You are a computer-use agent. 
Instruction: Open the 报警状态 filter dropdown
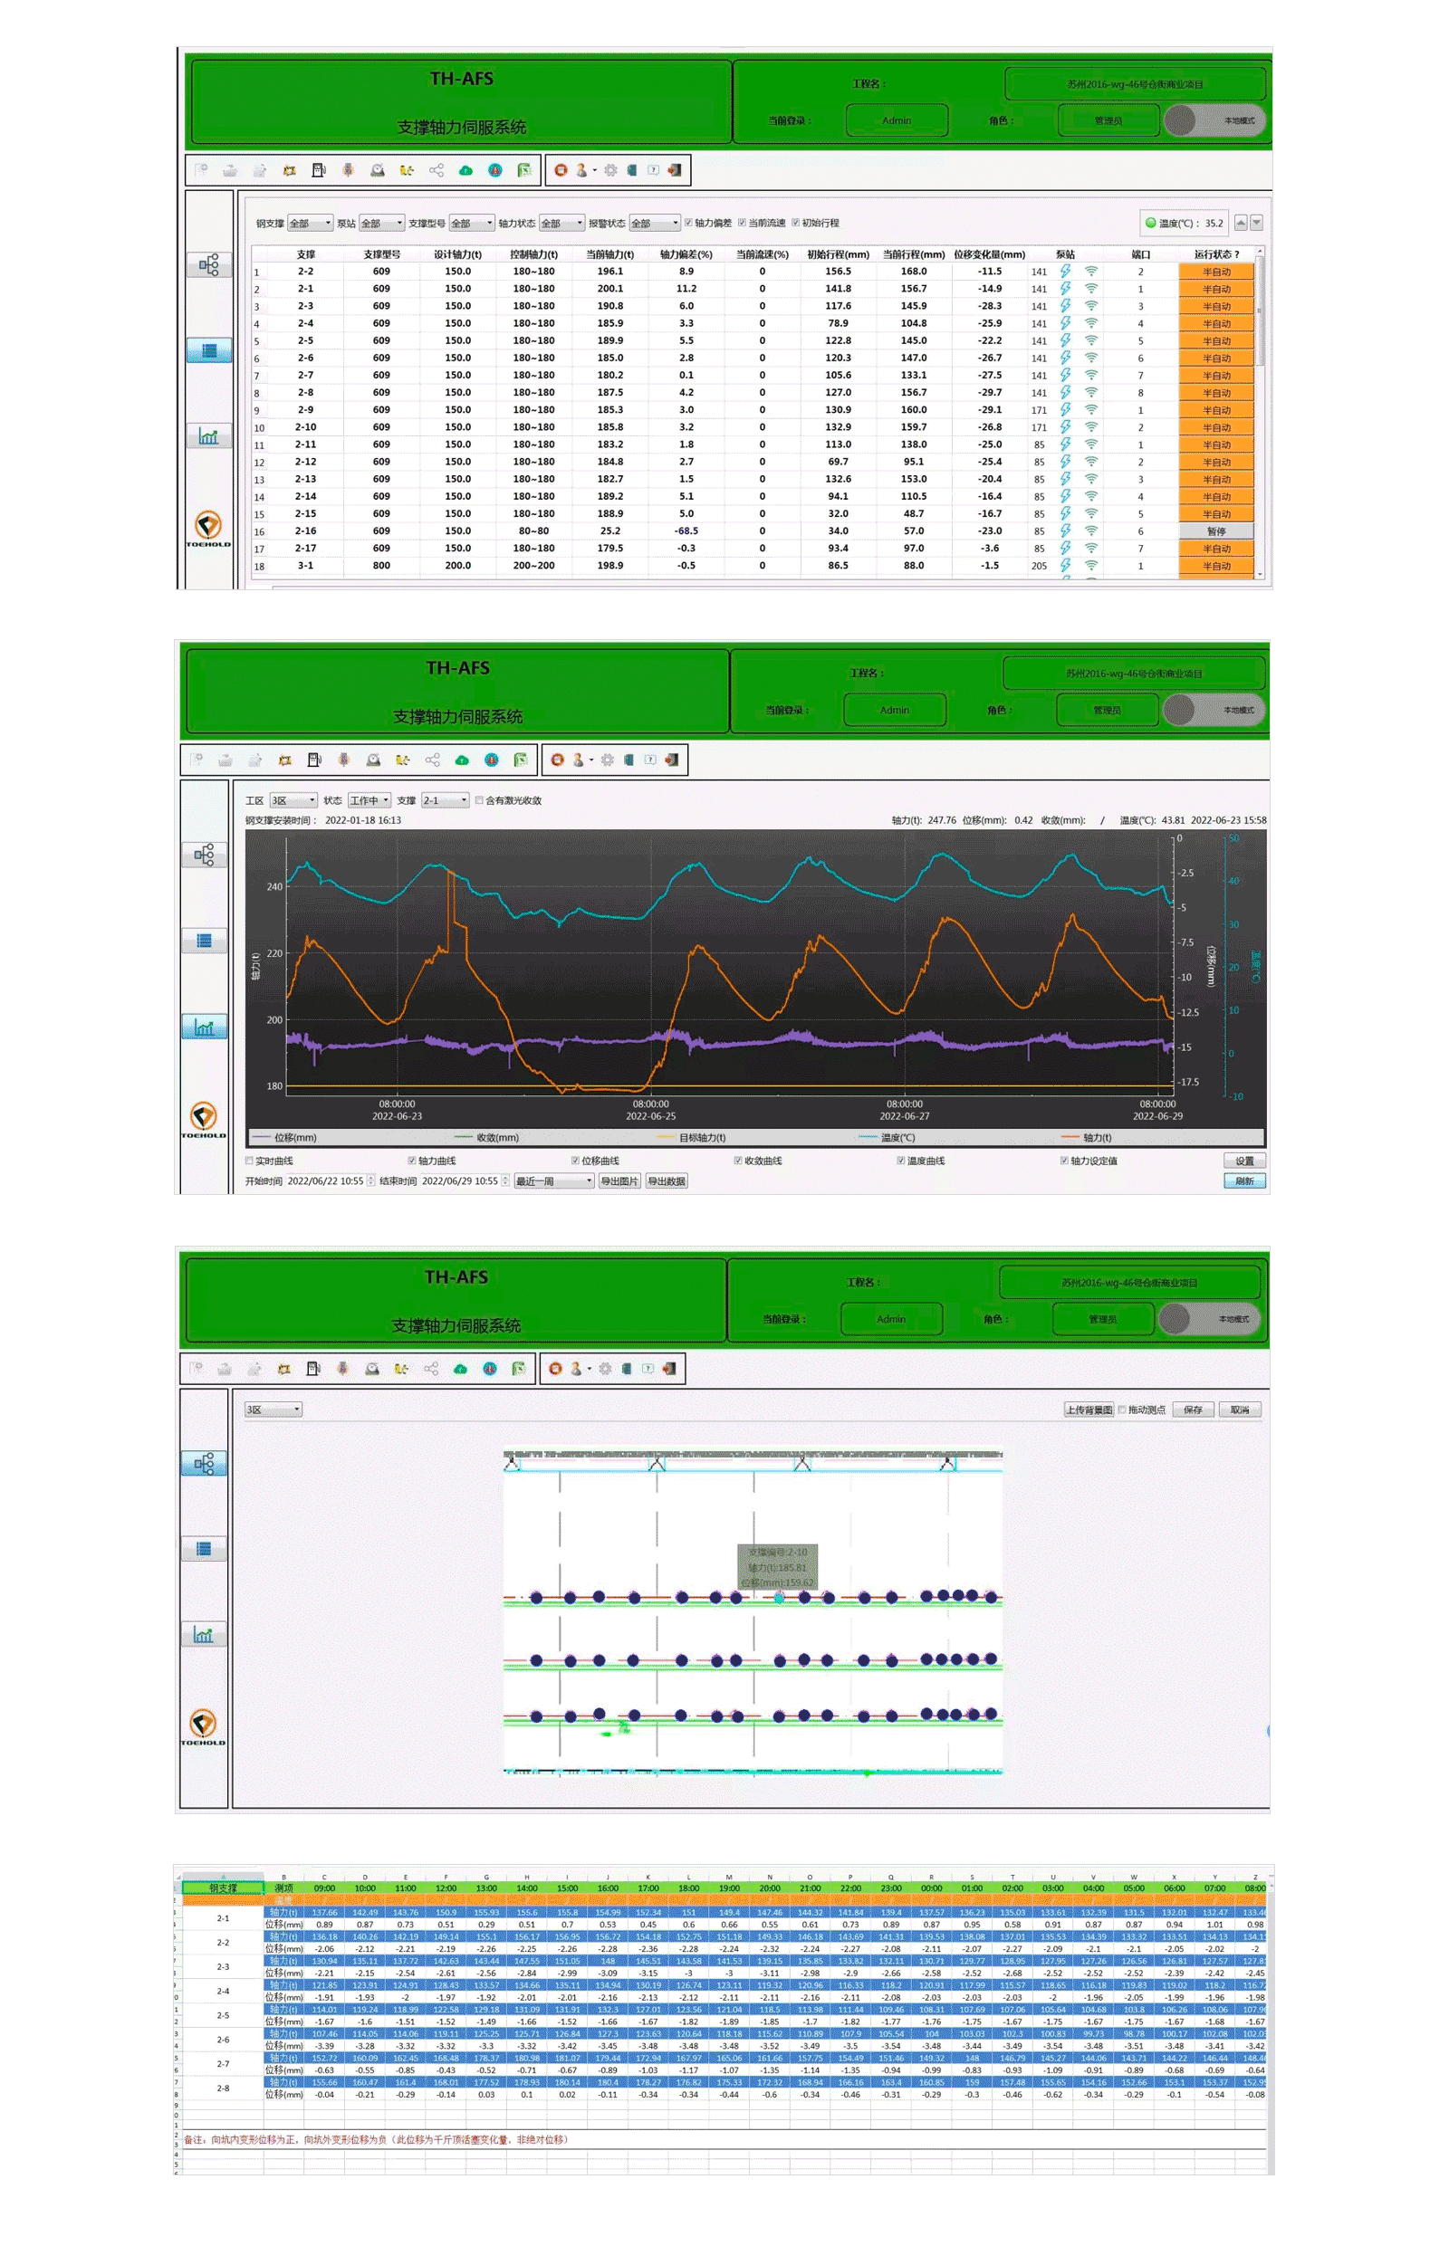tap(655, 223)
